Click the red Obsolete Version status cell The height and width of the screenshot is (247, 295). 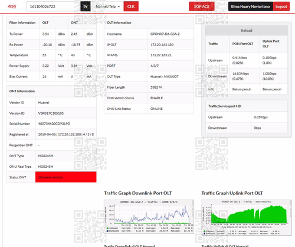tap(66, 177)
